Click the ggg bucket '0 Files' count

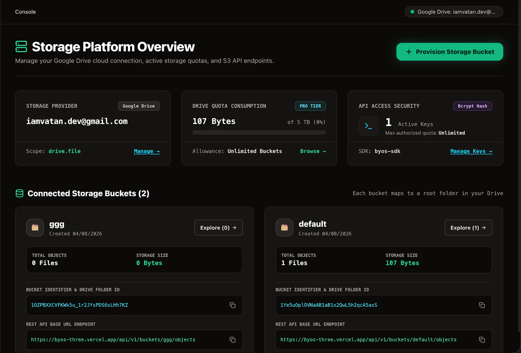45,263
